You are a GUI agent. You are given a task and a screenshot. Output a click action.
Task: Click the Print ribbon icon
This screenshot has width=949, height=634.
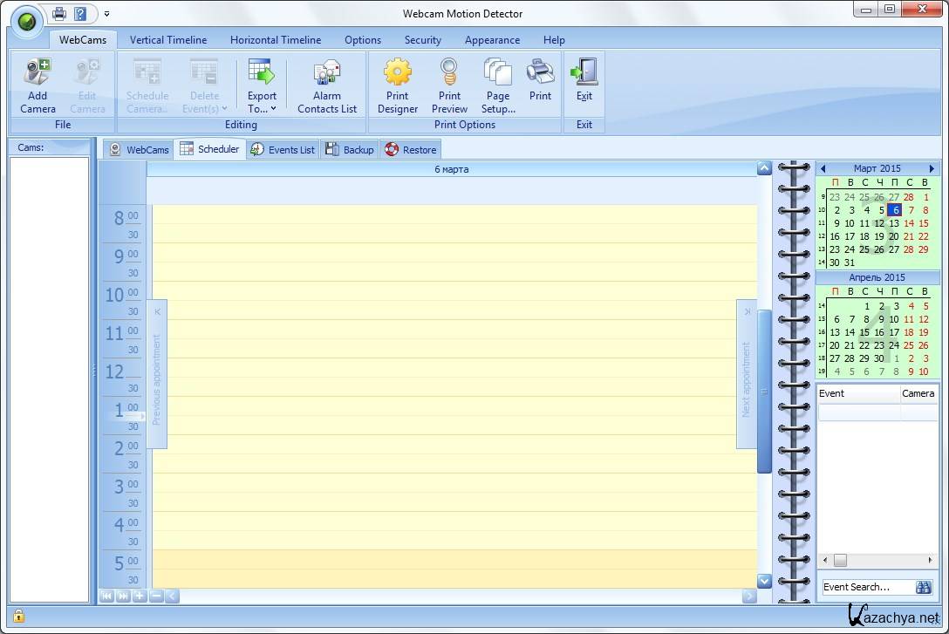coord(540,72)
